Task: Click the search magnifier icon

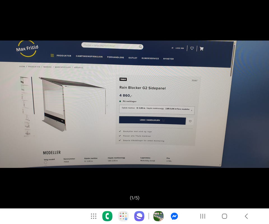Action: coord(140,47)
